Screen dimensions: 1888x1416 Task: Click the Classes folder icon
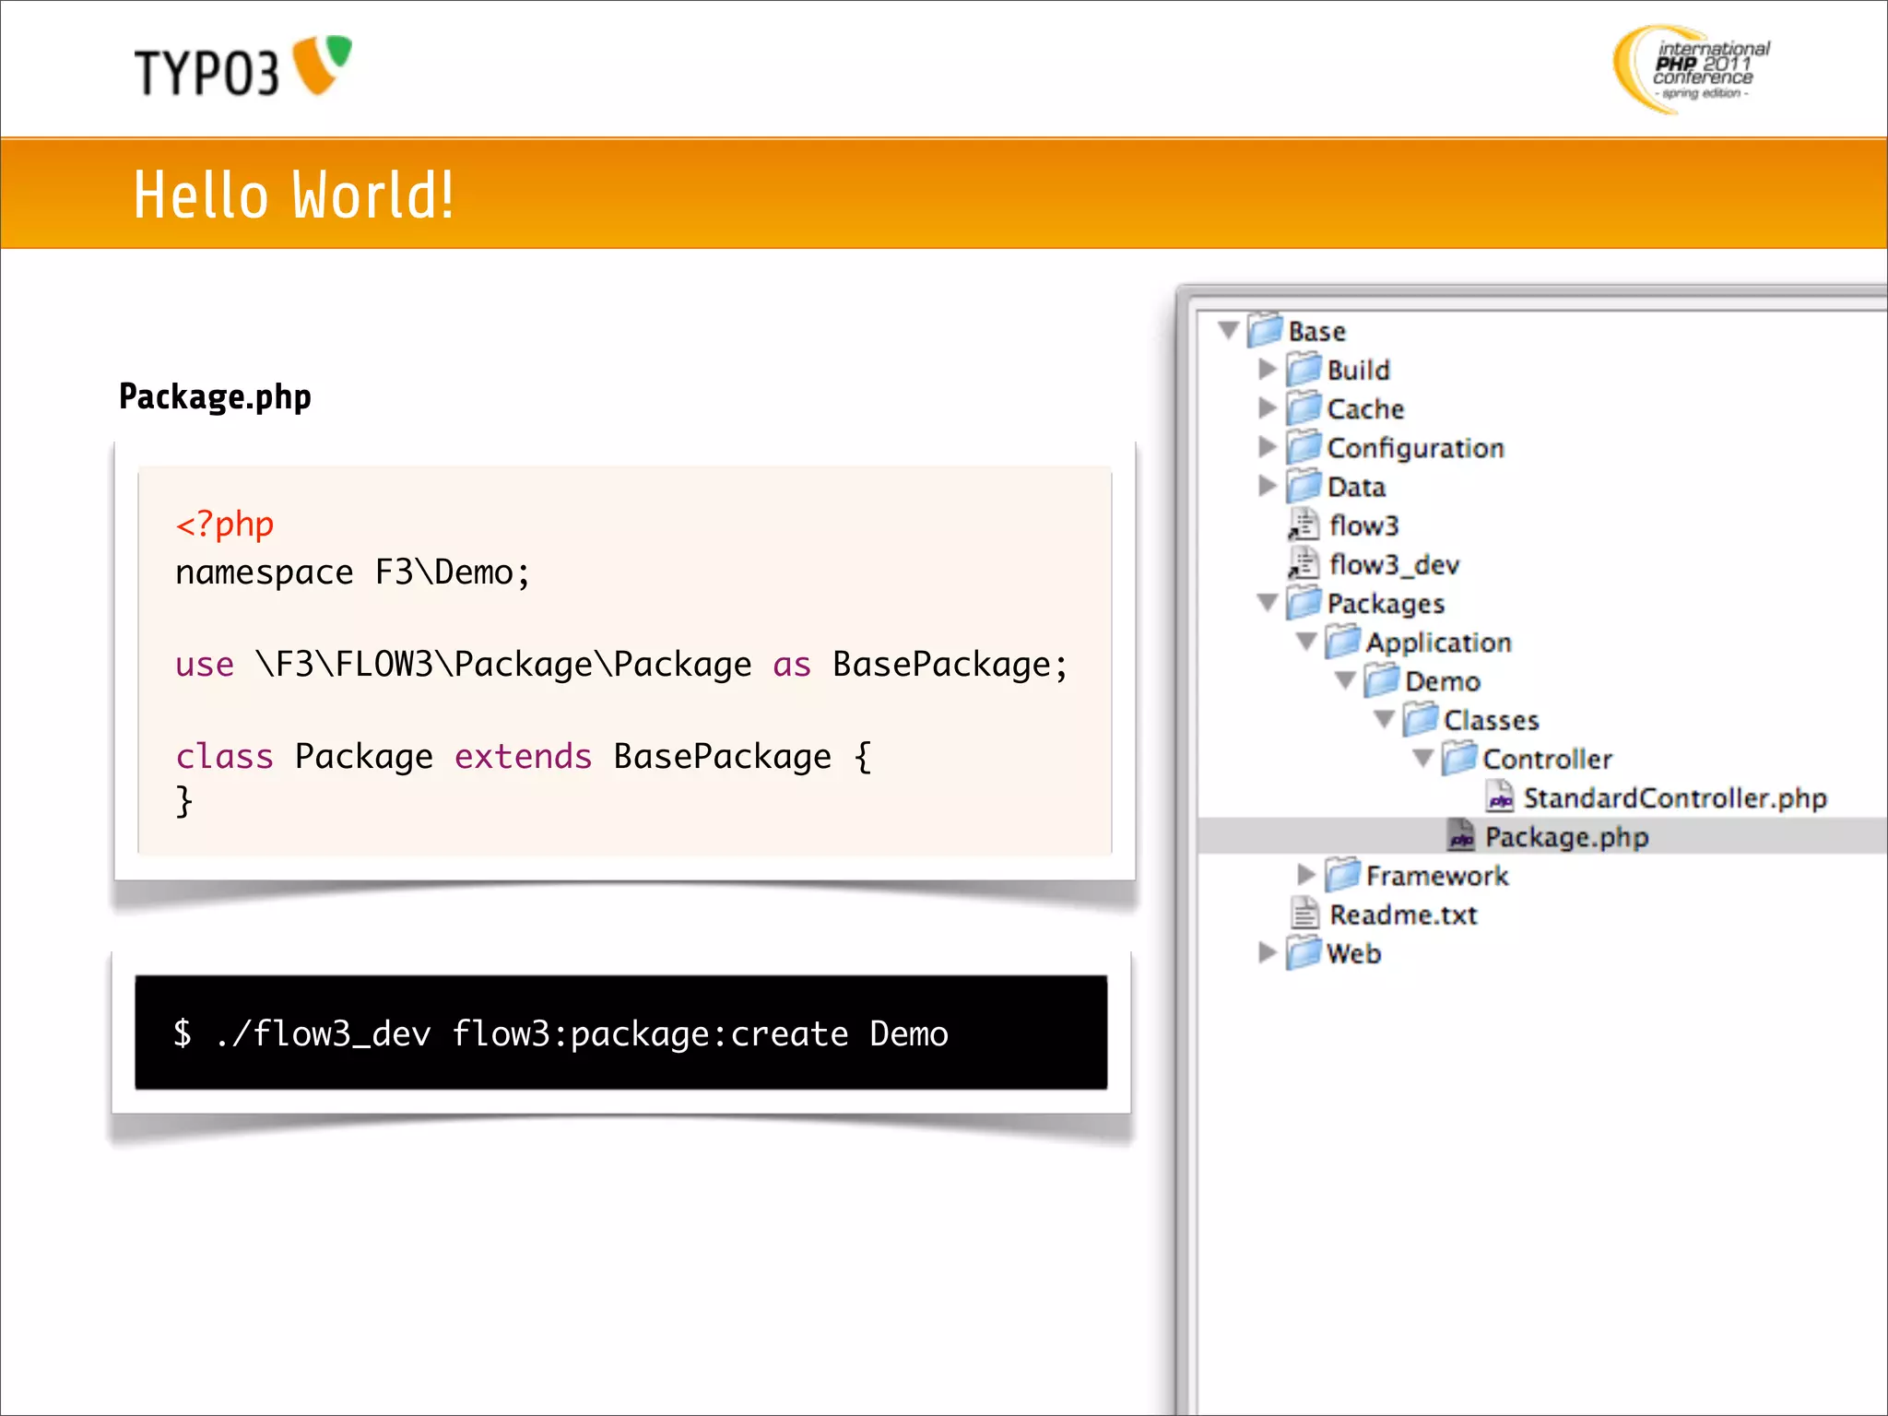[x=1420, y=718]
